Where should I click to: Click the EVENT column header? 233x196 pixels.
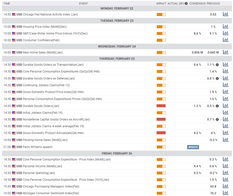[x=83, y=3]
